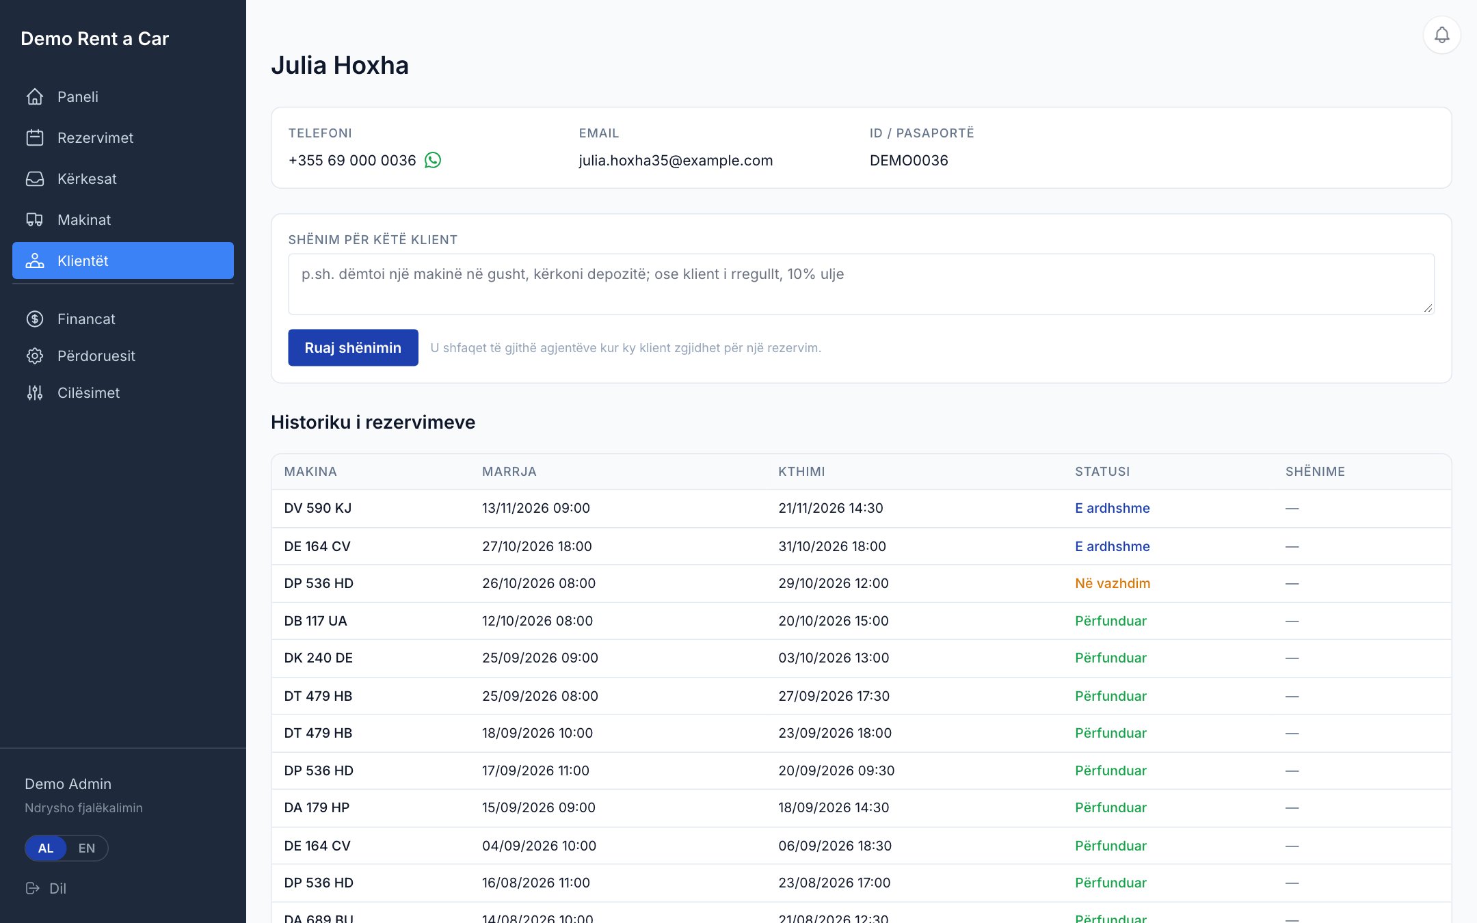Open Financat menu item
The width and height of the screenshot is (1477, 923).
pos(123,319)
